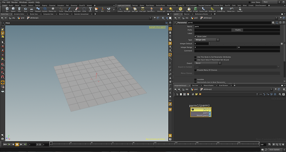Screen dimensions: 286x152
Task: Toggle the Auto Takes checkbox
Action: click(x=249, y=2)
